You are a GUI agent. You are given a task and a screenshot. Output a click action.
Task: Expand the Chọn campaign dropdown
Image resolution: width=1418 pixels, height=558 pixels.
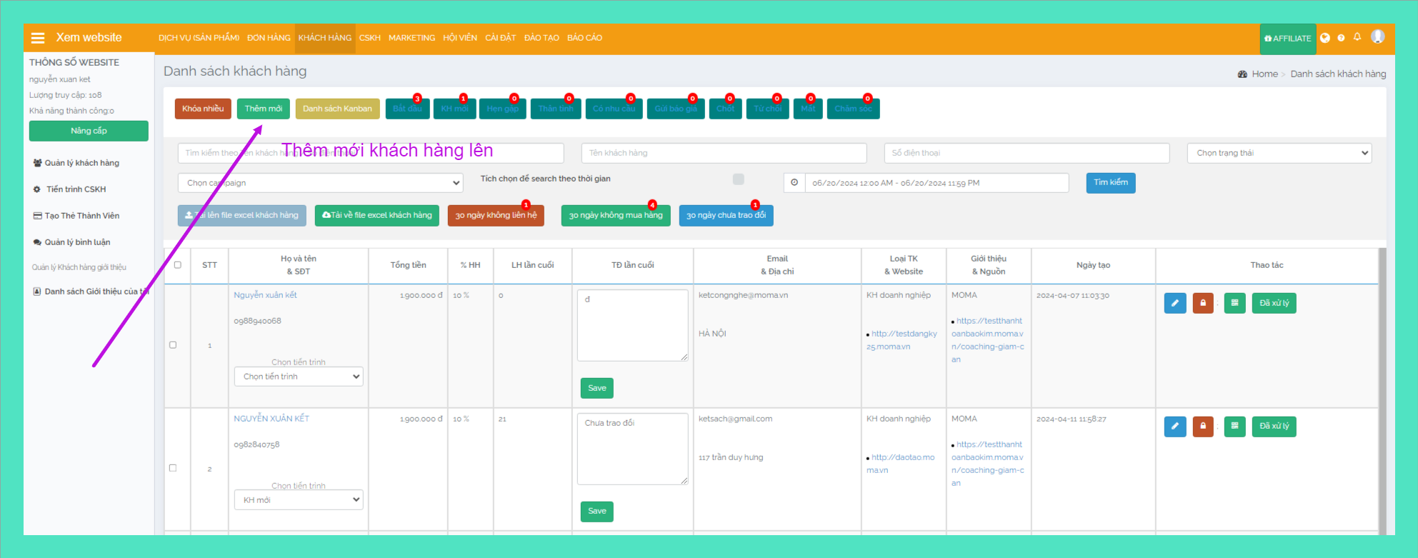point(320,183)
